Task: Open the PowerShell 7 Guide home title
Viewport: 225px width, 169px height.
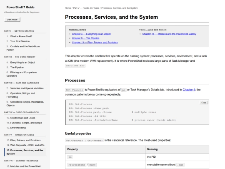Action: point(20,8)
